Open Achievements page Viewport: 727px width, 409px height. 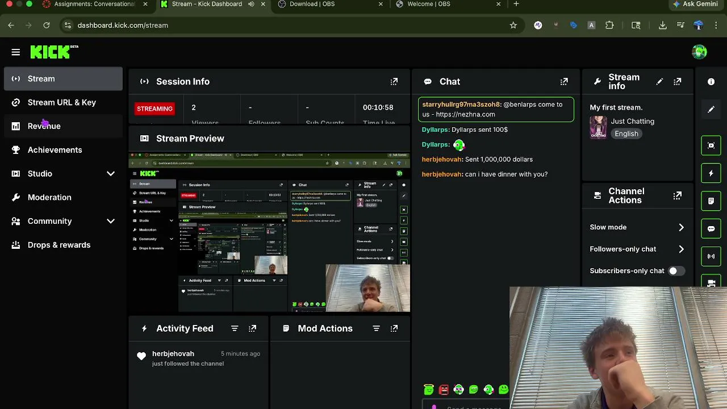63,150
